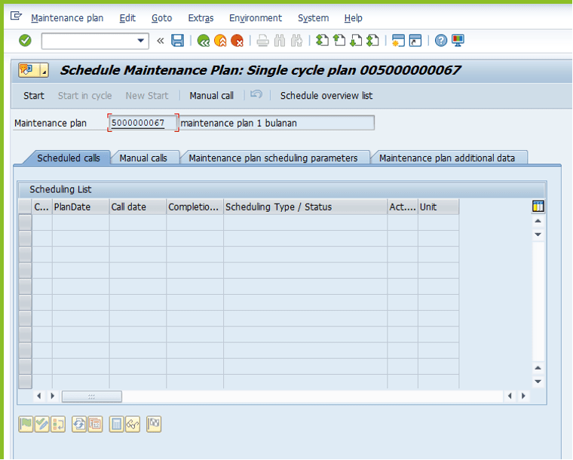Click the Maintenance plan number input field
This screenshot has height=460, width=573.
pos(142,123)
